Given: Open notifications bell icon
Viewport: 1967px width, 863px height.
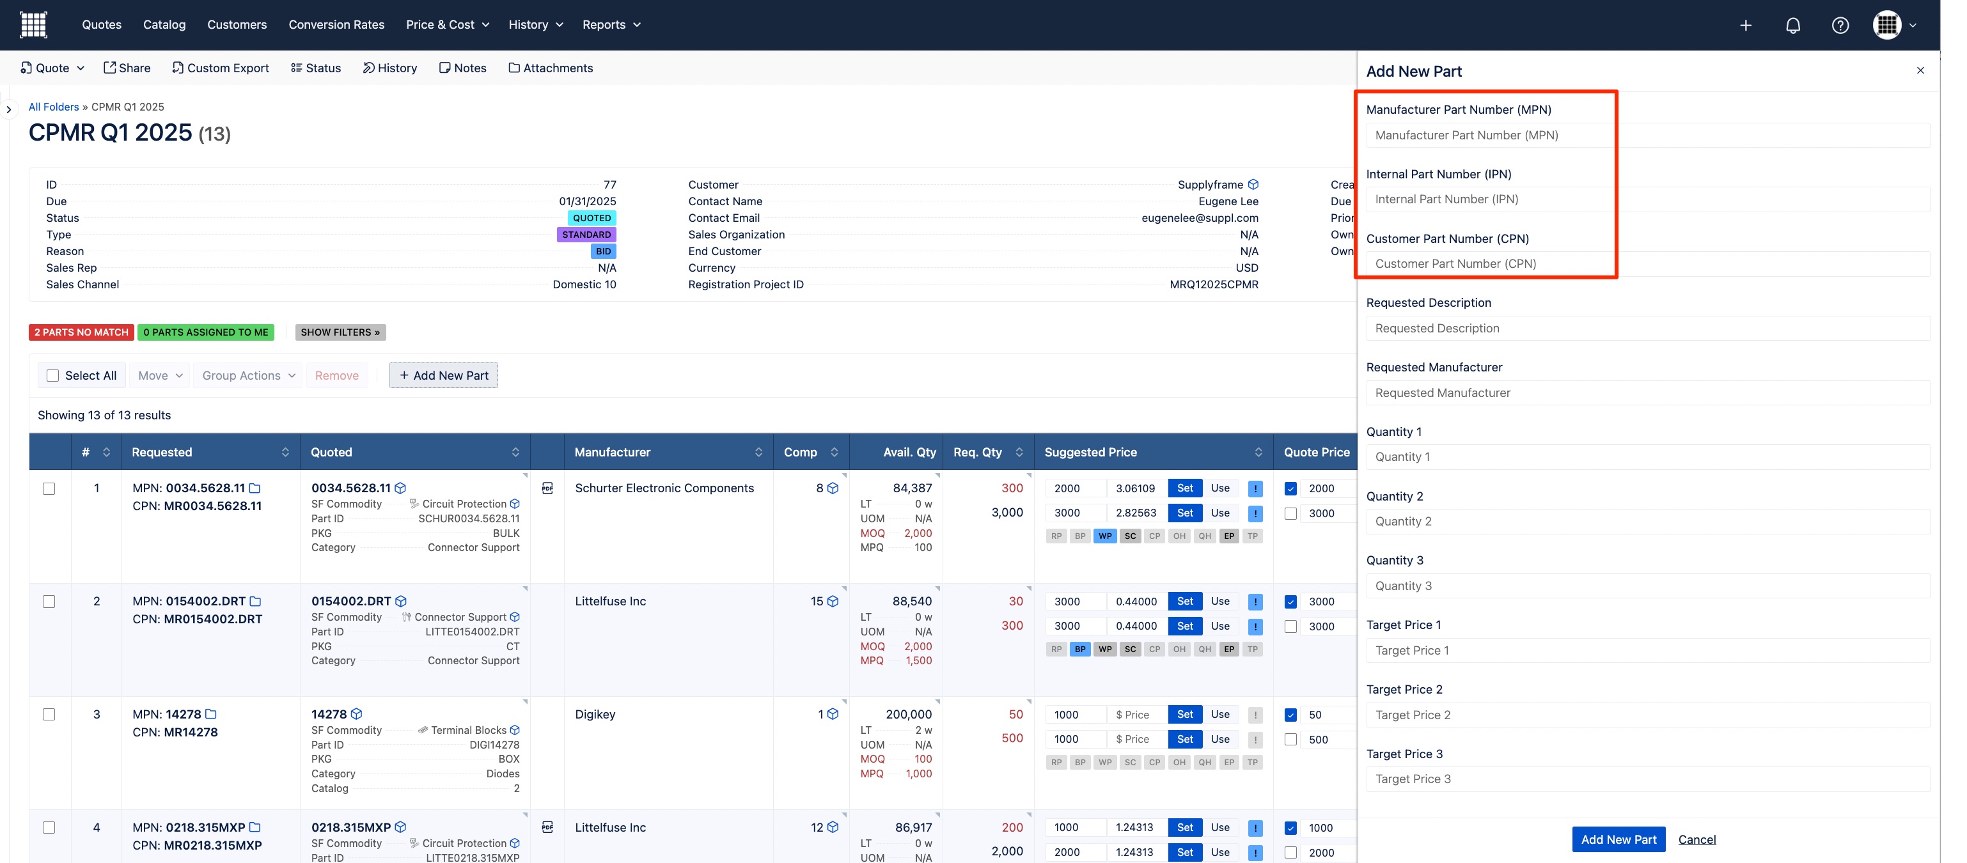Looking at the screenshot, I should 1793,25.
